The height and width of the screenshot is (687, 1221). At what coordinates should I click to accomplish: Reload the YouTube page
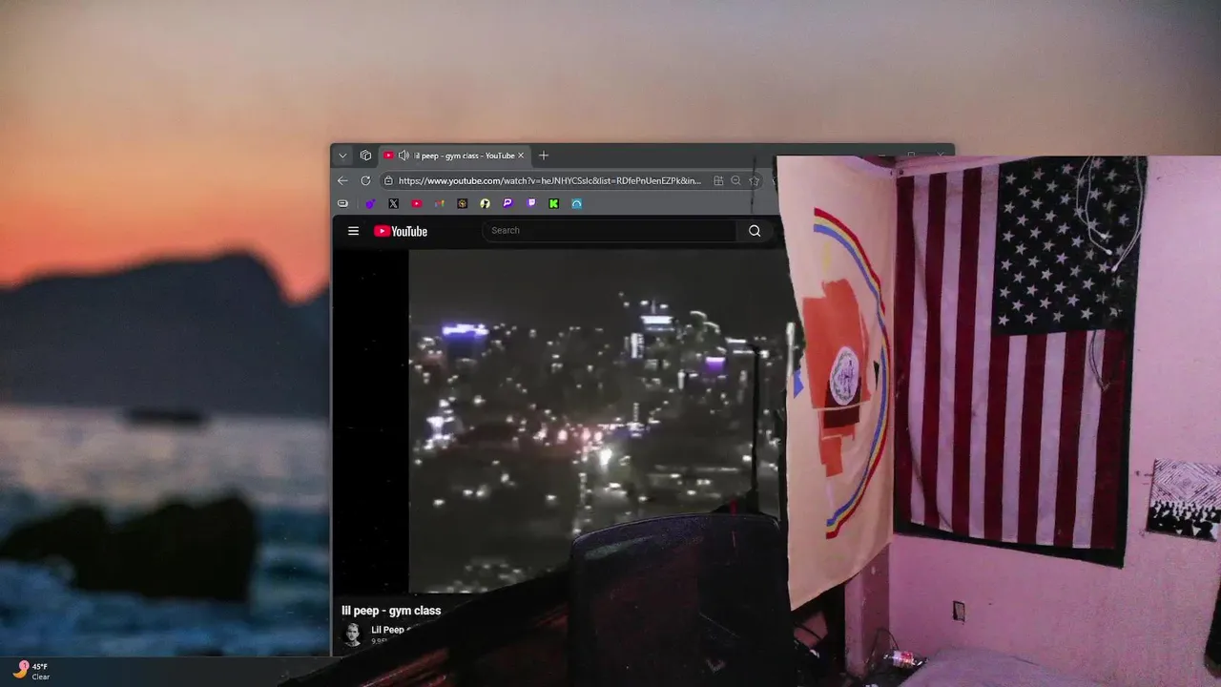365,180
